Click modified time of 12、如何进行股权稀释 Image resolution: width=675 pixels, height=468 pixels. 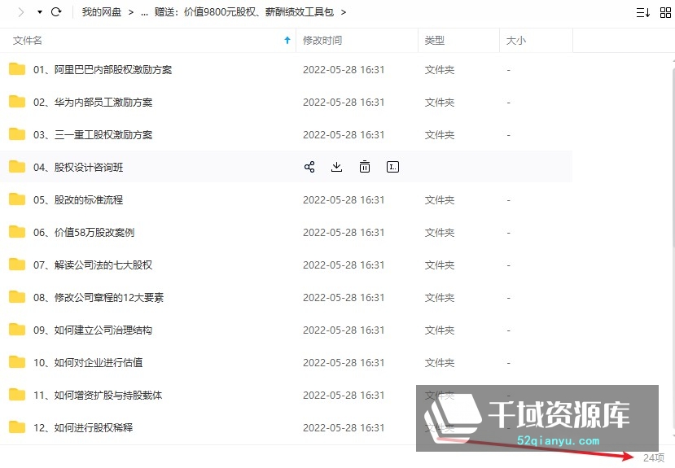tap(344, 428)
